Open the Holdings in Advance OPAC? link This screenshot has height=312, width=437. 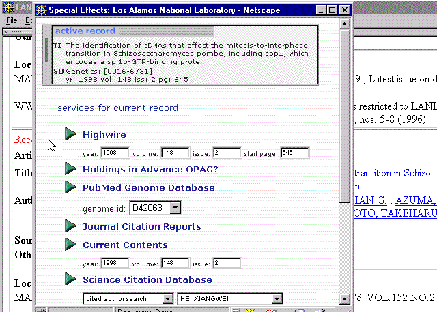click(x=150, y=169)
